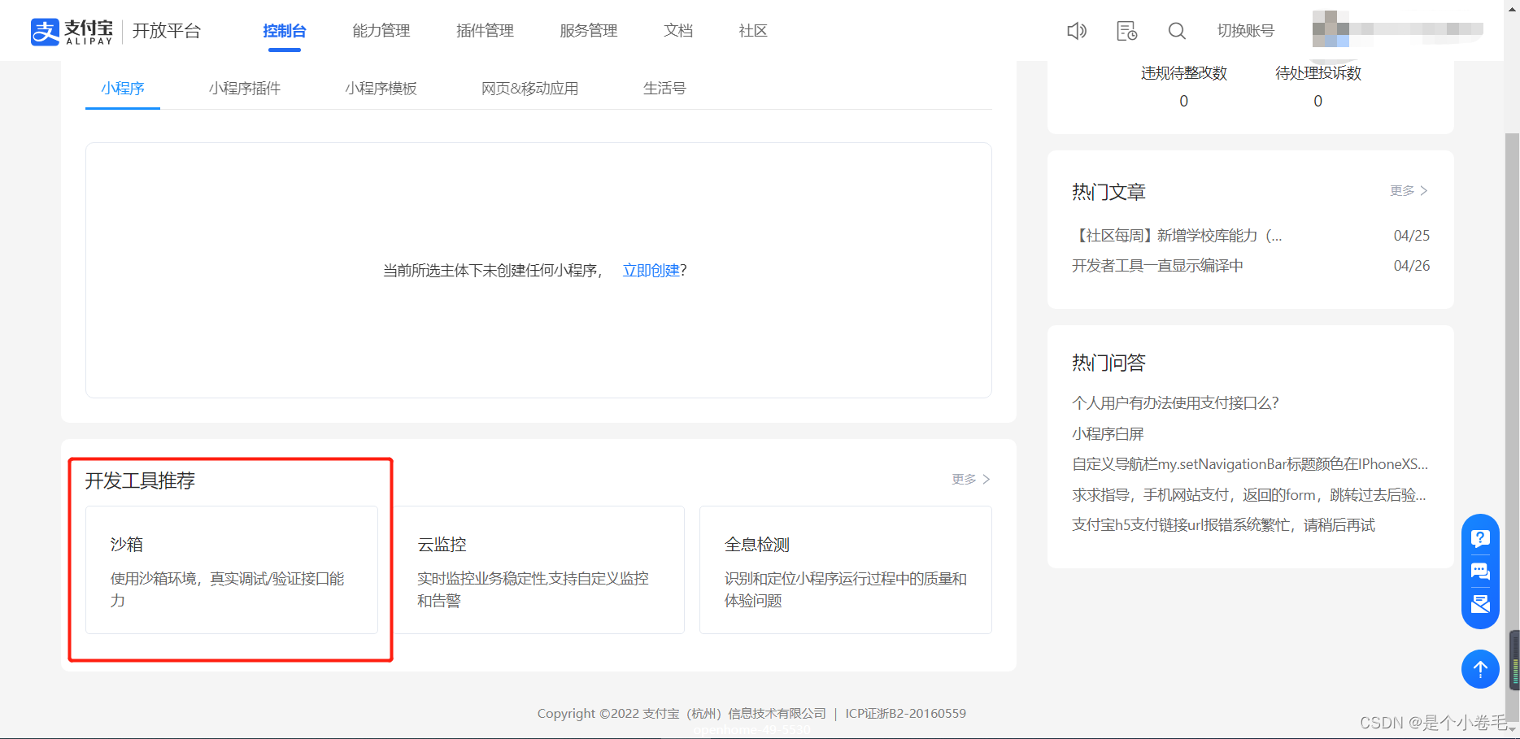Screen dimensions: 1520x739
Task: Open the announcements speaker icon
Action: tap(1077, 31)
